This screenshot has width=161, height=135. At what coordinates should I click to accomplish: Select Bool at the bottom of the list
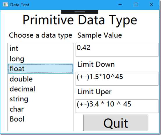pos(41,119)
